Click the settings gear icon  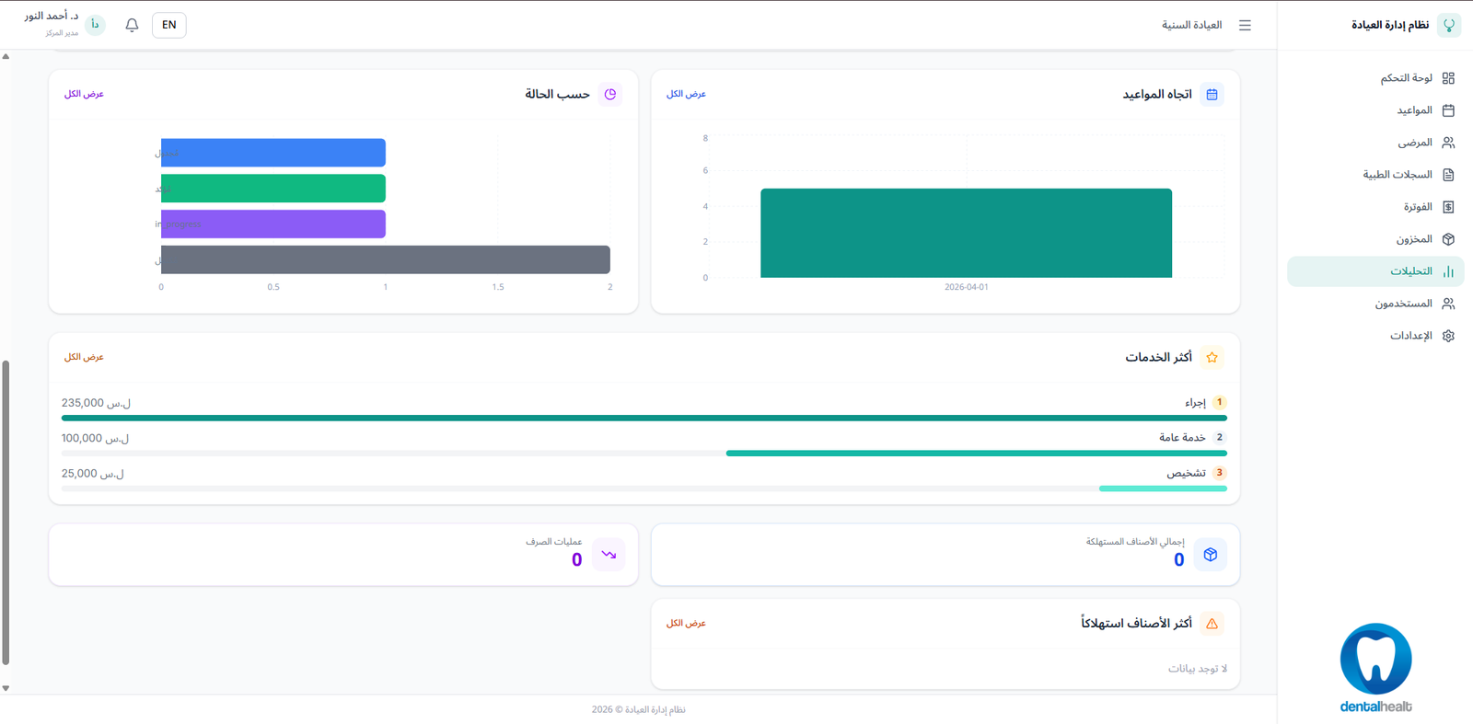pyautogui.click(x=1448, y=336)
